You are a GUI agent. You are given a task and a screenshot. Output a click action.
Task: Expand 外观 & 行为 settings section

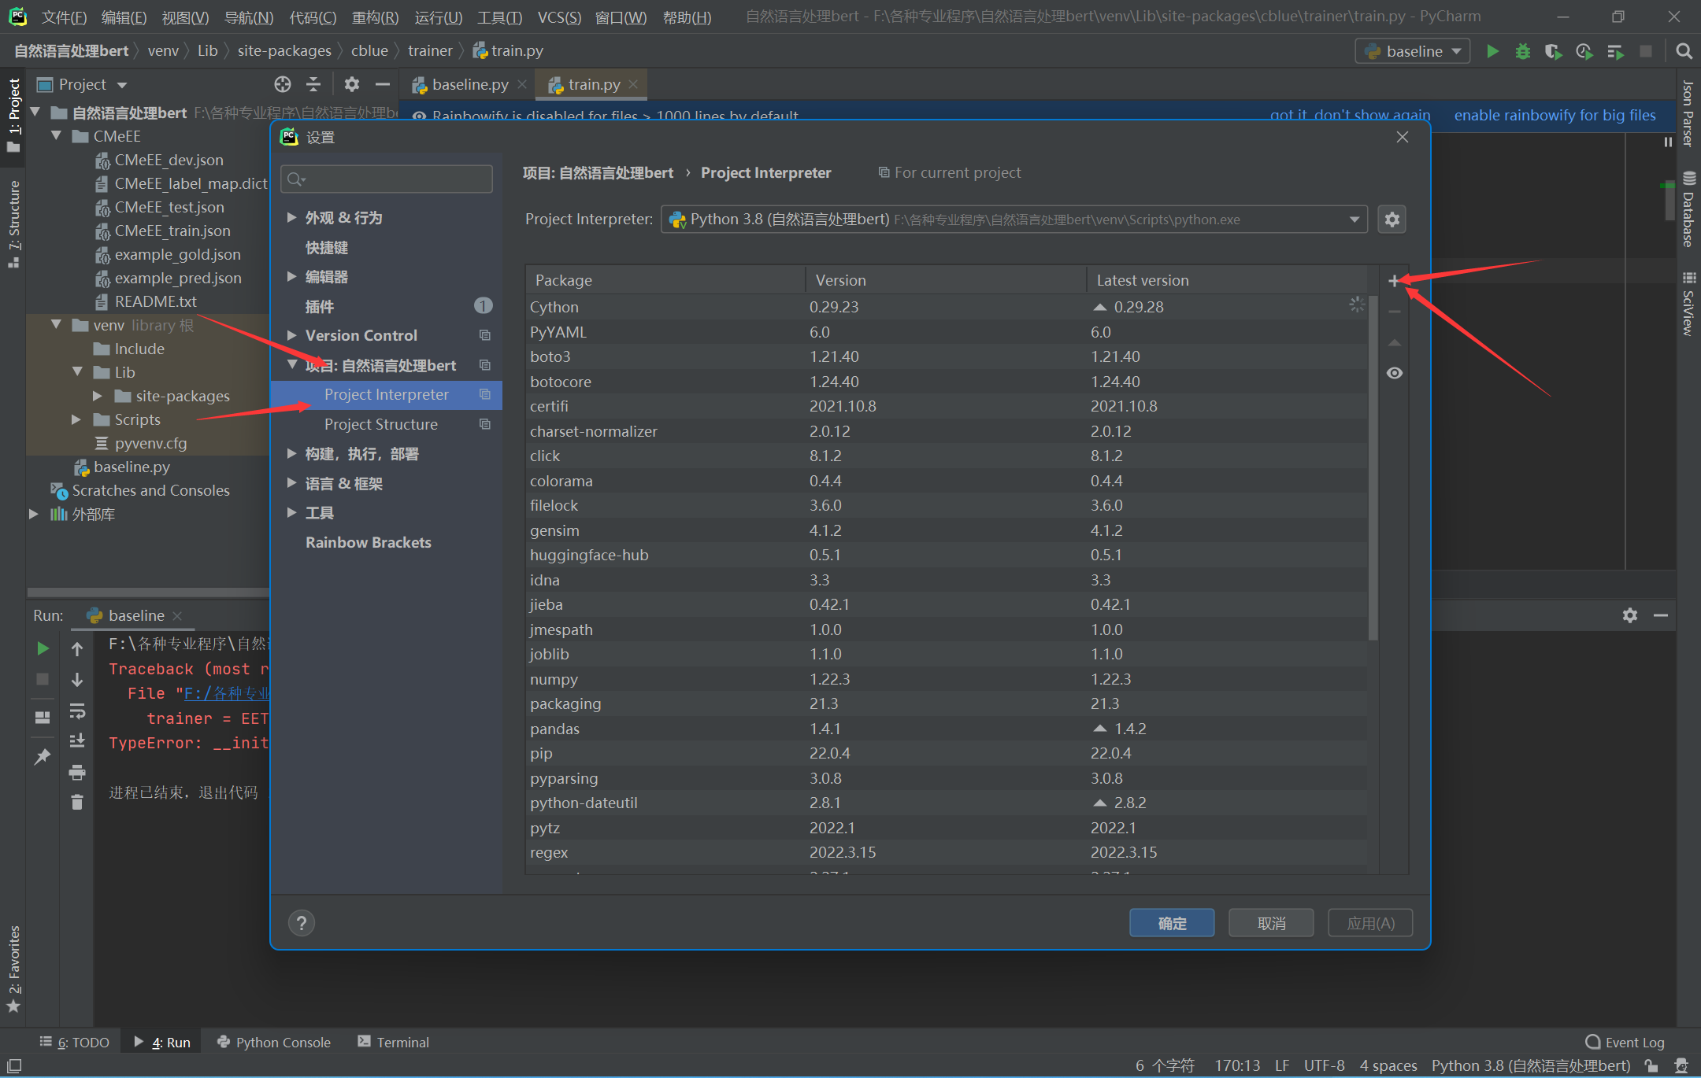(x=291, y=217)
